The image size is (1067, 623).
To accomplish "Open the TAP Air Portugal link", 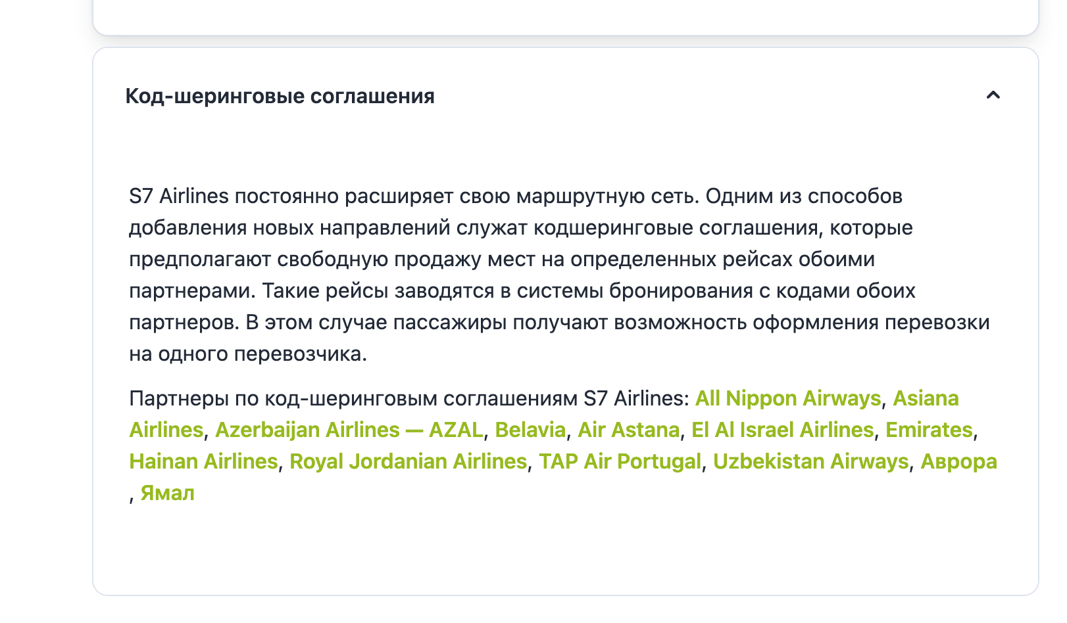I will pyautogui.click(x=620, y=461).
